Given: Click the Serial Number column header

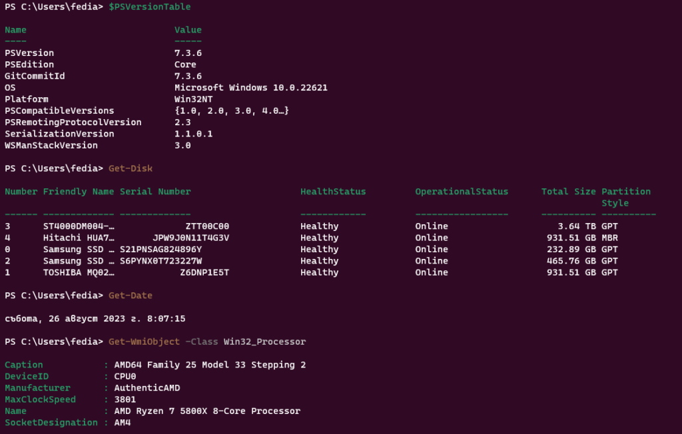Looking at the screenshot, I should [155, 191].
